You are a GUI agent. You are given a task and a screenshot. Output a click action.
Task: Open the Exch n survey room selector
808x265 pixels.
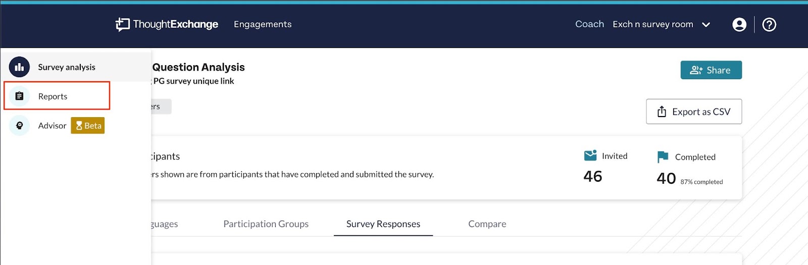tap(662, 24)
